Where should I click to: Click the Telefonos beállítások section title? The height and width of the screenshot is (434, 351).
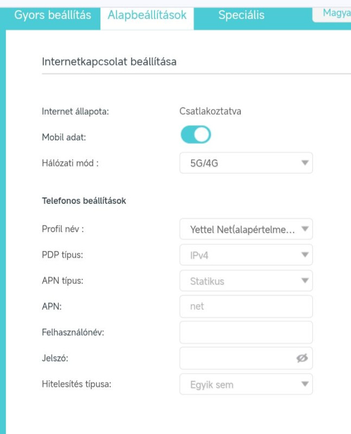84,201
